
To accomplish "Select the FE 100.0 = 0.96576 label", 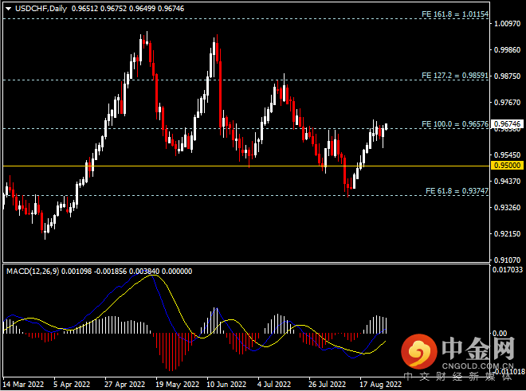I will (455, 124).
